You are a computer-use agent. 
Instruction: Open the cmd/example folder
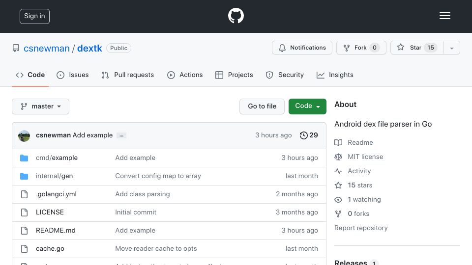pyautogui.click(x=57, y=158)
